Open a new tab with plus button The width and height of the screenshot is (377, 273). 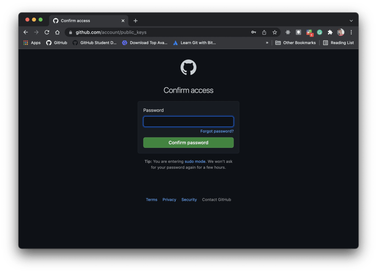(136, 21)
